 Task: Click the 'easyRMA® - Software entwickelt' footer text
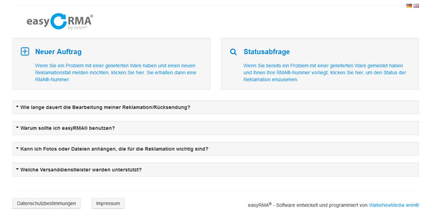pos(308,205)
